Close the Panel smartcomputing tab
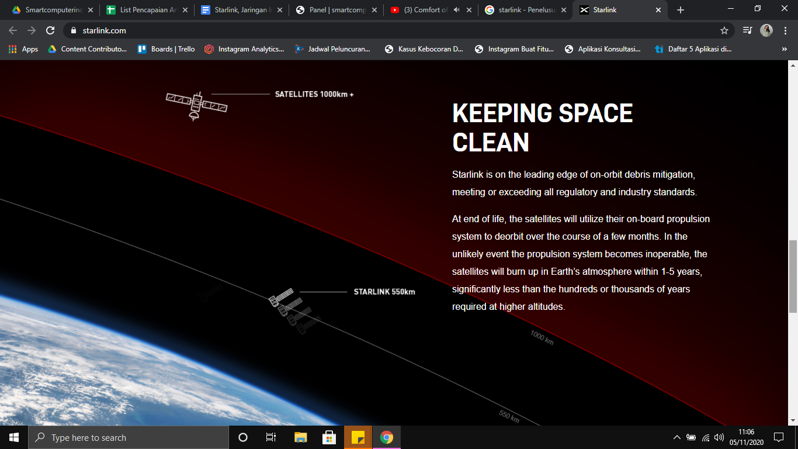 coord(373,10)
